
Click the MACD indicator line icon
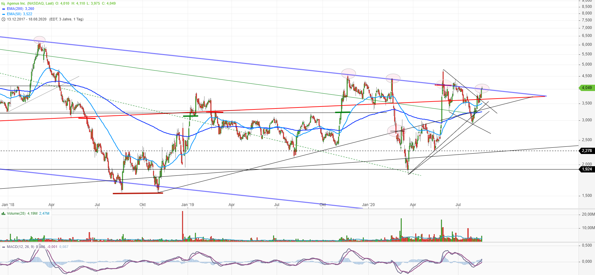3,247
